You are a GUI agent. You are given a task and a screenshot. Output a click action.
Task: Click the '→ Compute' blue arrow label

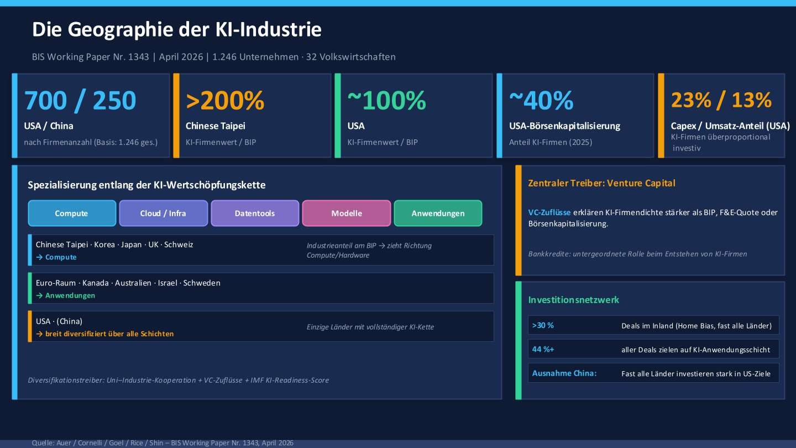click(56, 257)
